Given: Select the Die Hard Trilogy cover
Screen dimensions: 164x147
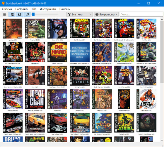Looking at the screenshot, I should [57, 52].
